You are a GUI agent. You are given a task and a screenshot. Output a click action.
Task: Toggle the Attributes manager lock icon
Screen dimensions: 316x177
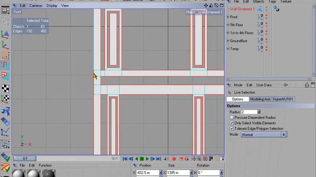click(x=307, y=85)
